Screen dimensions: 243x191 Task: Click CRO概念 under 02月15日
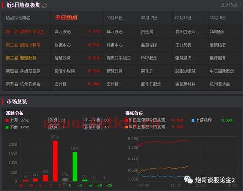click(217, 32)
